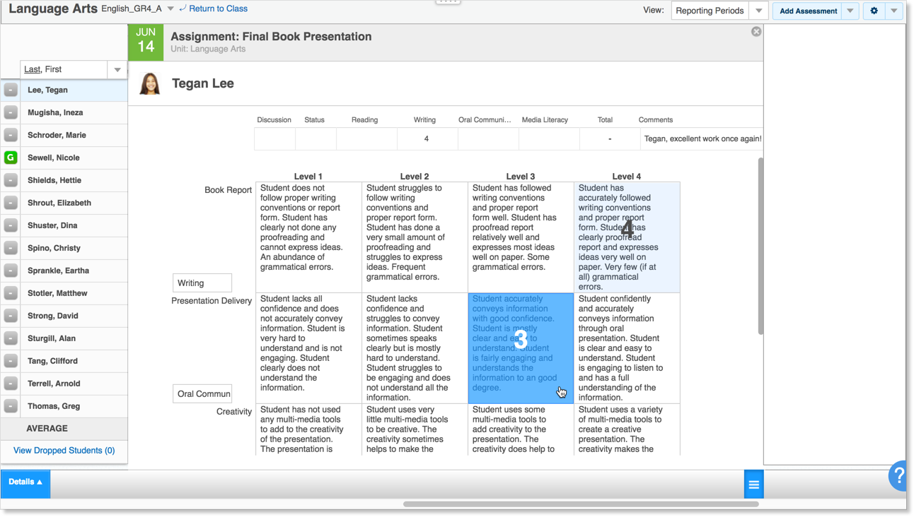This screenshot has height=517, width=914.
Task: Toggle the status button next to Stotler, Matthew
Action: coord(10,293)
